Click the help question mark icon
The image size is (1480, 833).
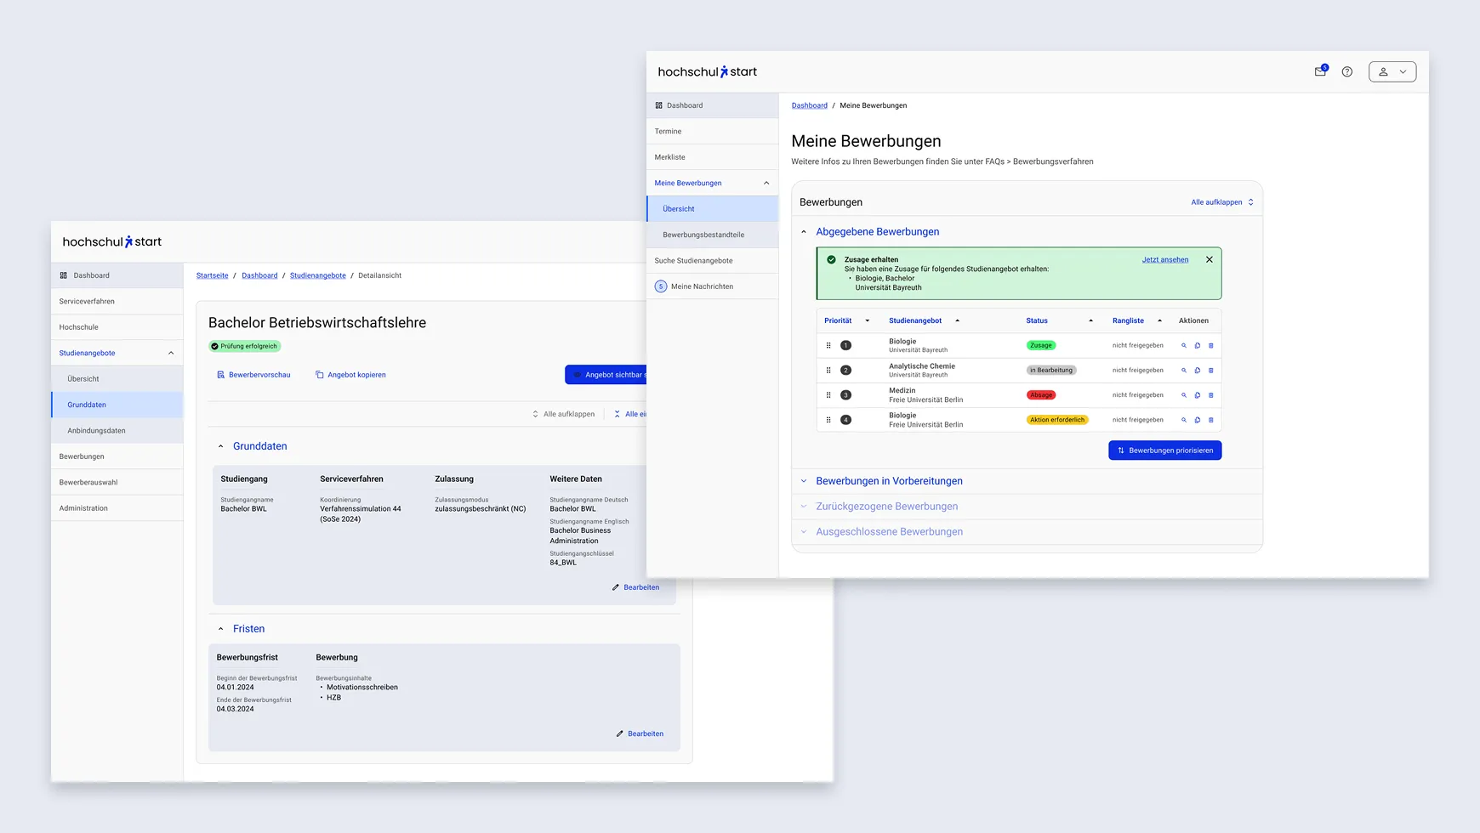[1347, 71]
